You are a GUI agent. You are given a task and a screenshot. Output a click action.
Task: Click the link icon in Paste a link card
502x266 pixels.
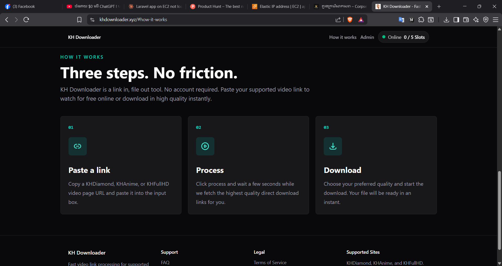[x=77, y=146]
